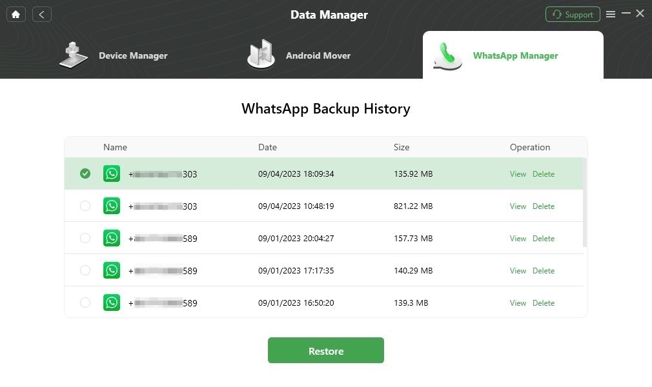Click WhatsApp icon of 10:48:19 backup
Image resolution: width=652 pixels, height=387 pixels.
coord(112,206)
